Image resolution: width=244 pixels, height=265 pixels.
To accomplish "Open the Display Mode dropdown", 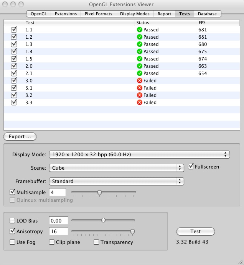I will (139, 154).
